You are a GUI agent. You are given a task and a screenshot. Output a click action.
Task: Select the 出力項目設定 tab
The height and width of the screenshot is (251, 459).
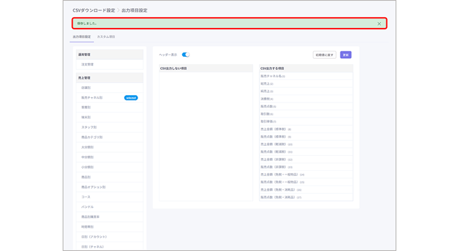pyautogui.click(x=82, y=37)
